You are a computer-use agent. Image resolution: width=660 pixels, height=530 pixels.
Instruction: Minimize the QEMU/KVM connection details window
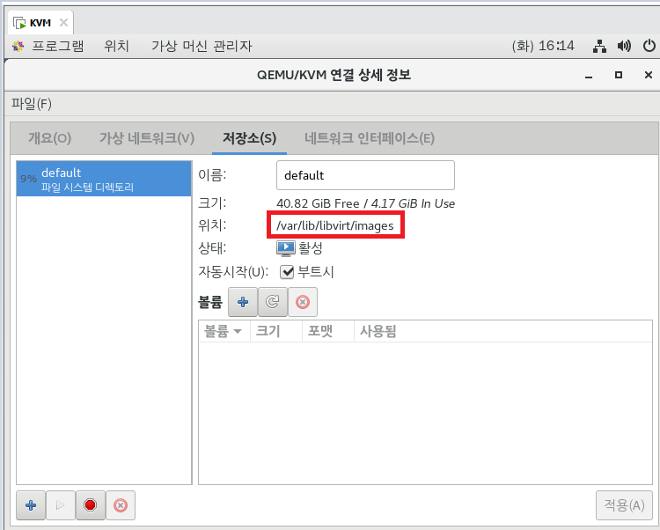click(589, 76)
